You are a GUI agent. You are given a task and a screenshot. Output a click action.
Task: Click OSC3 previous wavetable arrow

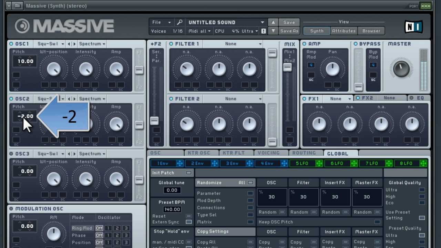(69, 154)
